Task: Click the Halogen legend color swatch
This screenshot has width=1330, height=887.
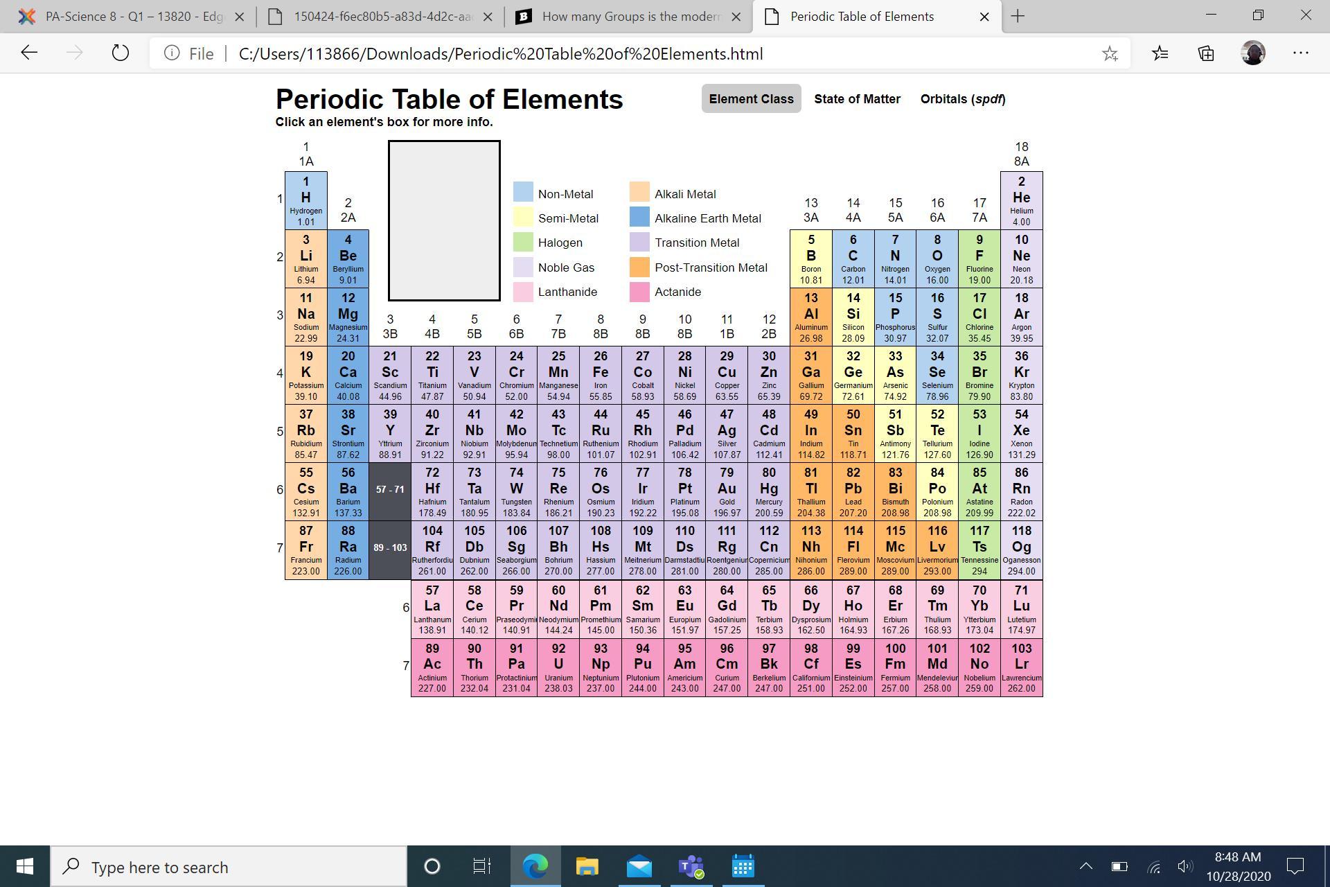Action: click(x=523, y=243)
